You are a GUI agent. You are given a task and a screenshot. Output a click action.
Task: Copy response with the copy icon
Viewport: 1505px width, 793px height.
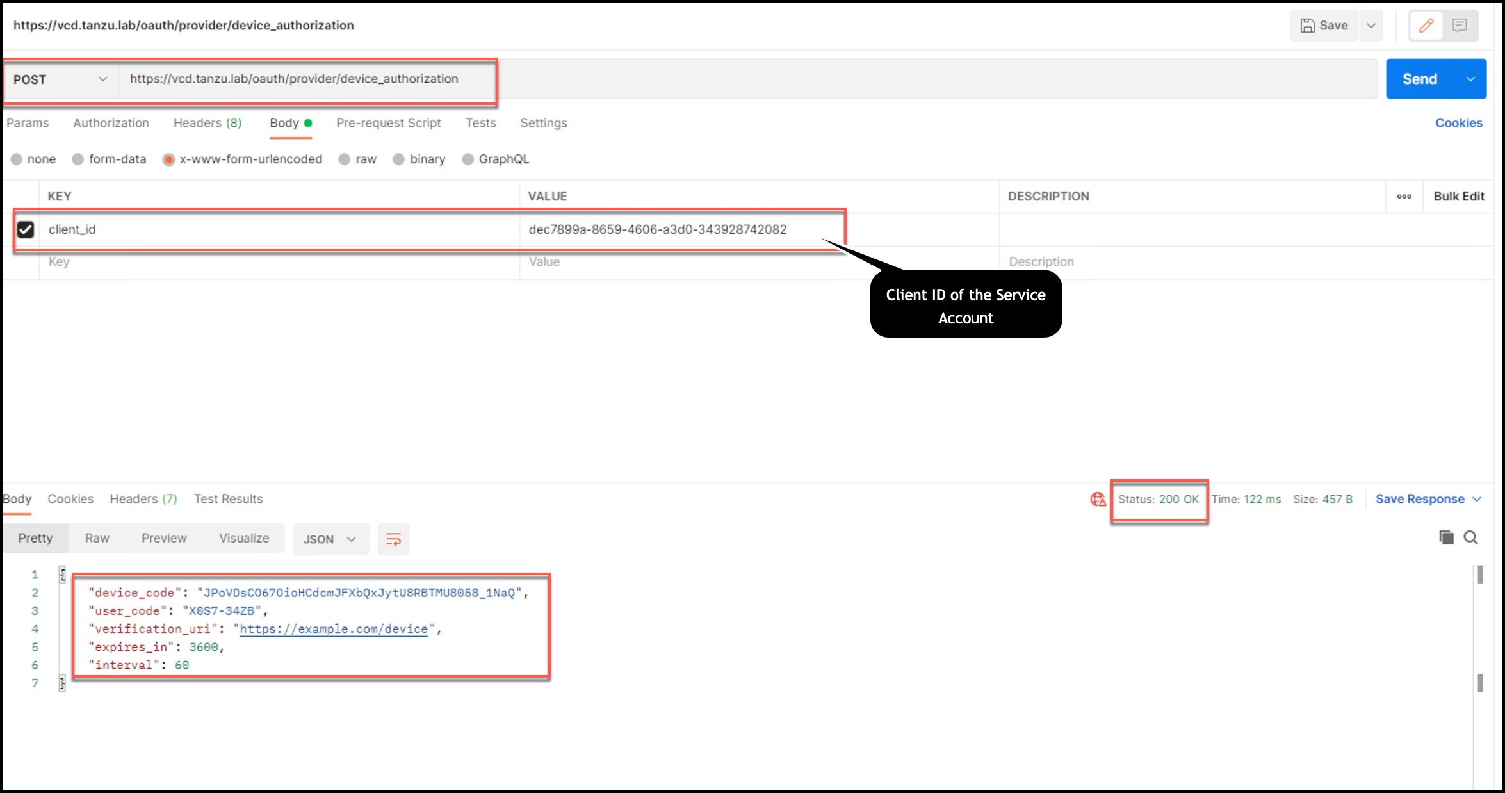pos(1446,537)
